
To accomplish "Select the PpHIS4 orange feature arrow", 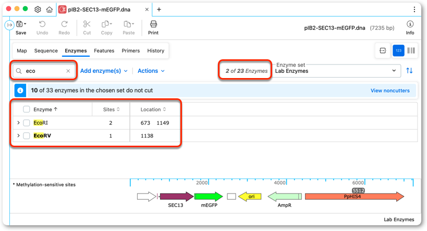I will (x=355, y=197).
